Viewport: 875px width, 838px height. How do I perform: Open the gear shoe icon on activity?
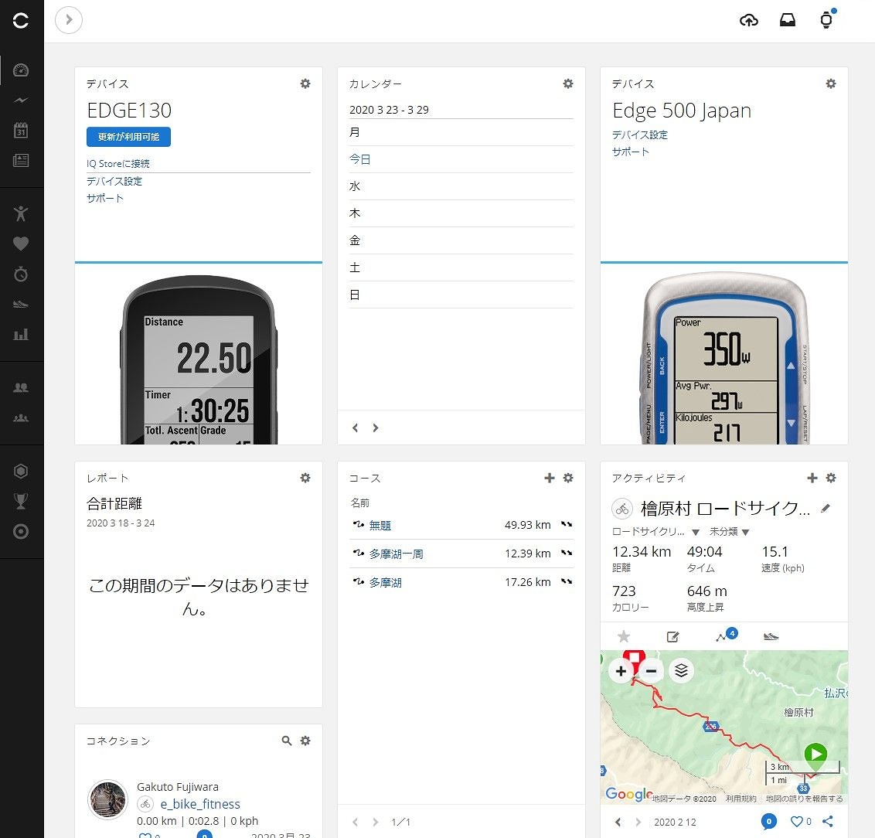click(771, 636)
